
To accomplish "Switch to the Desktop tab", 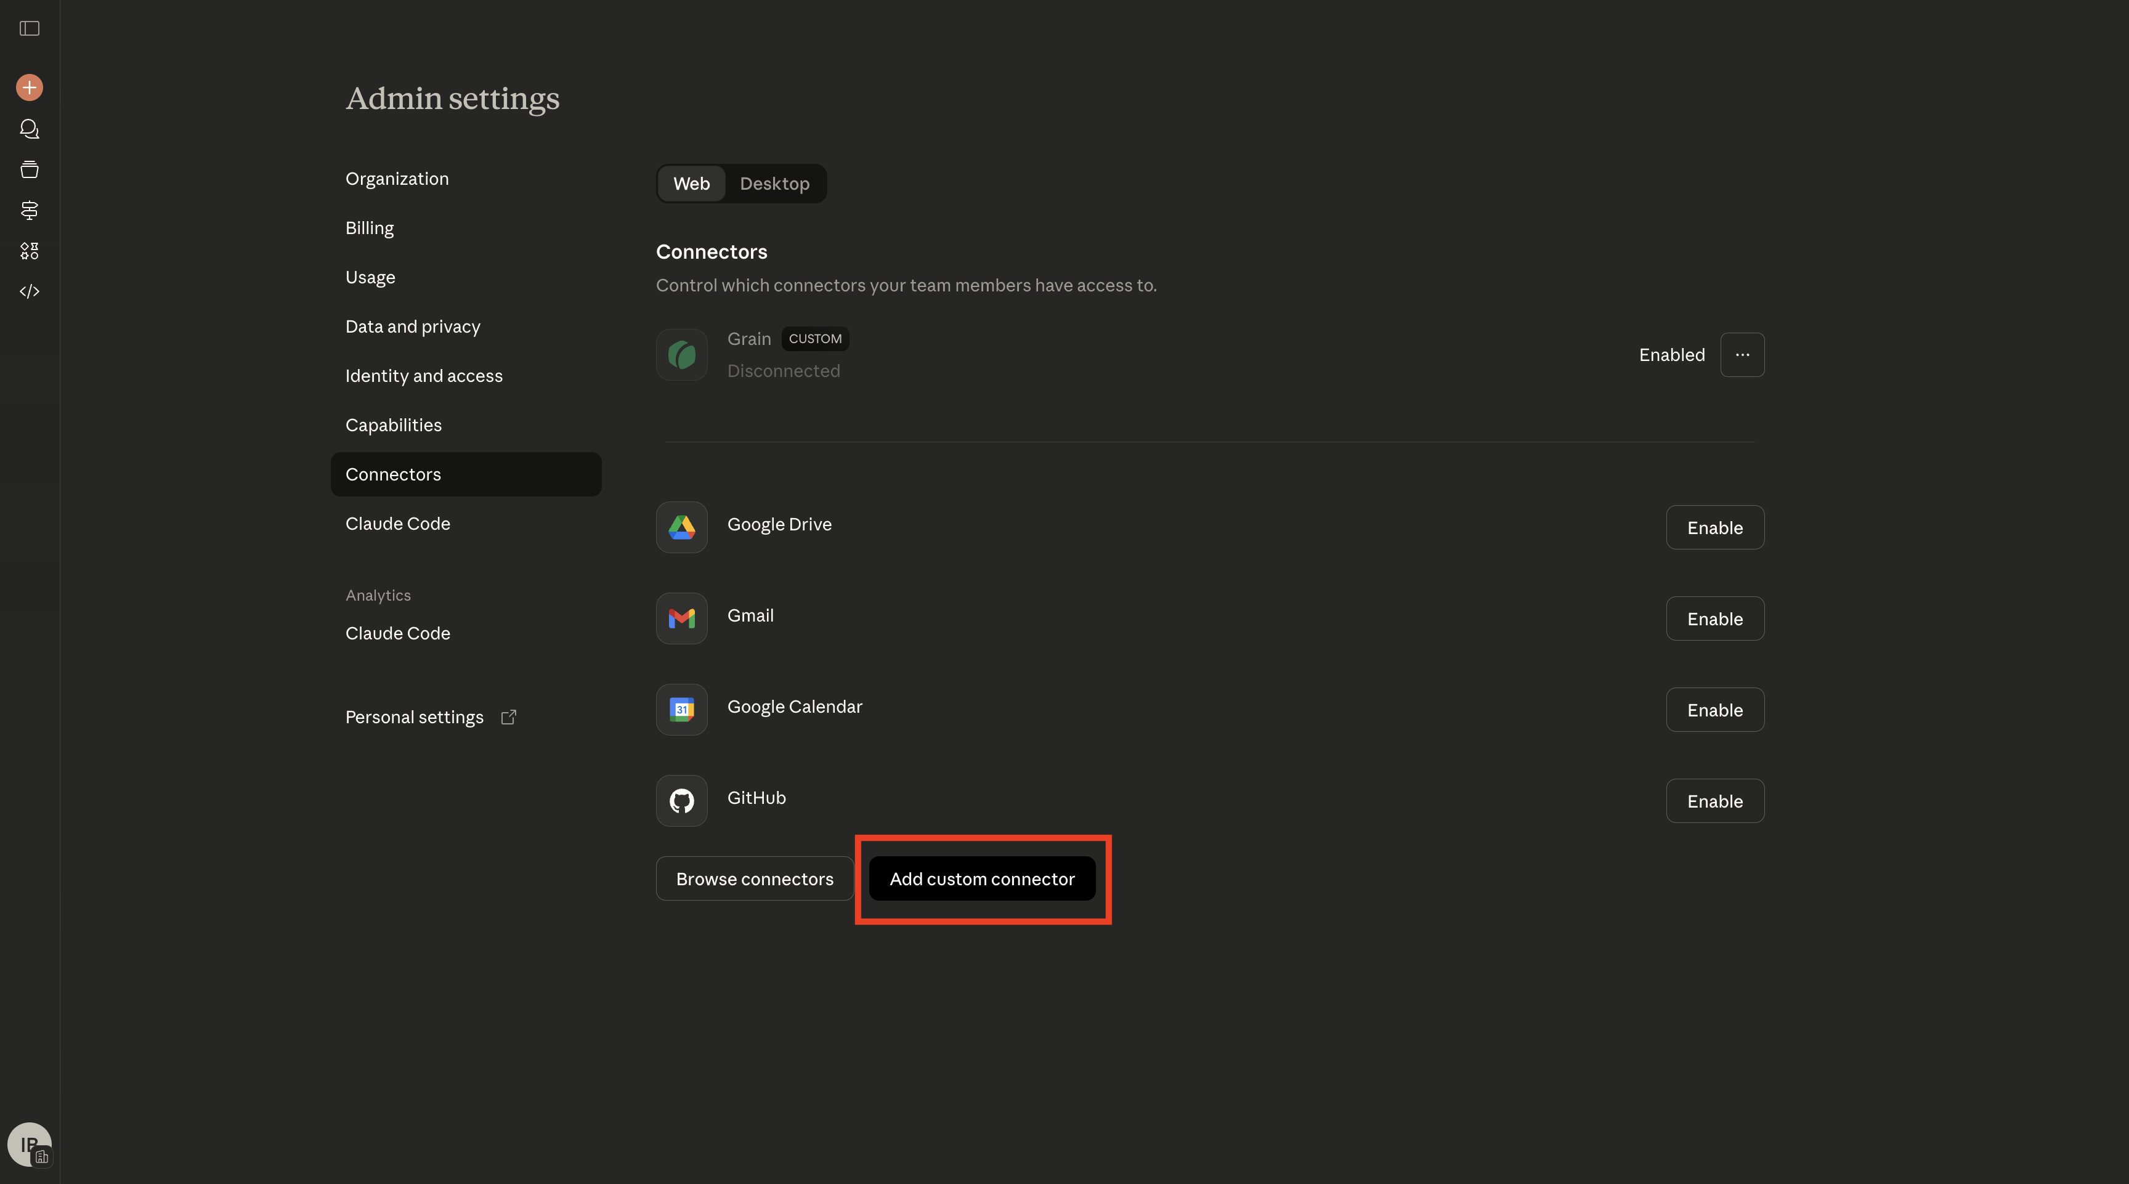I will (x=774, y=184).
